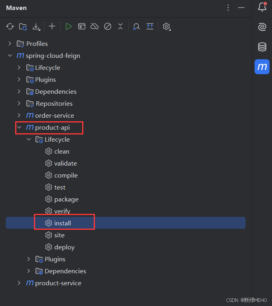Select order-service module label
The width and height of the screenshot is (272, 306).
[55, 116]
